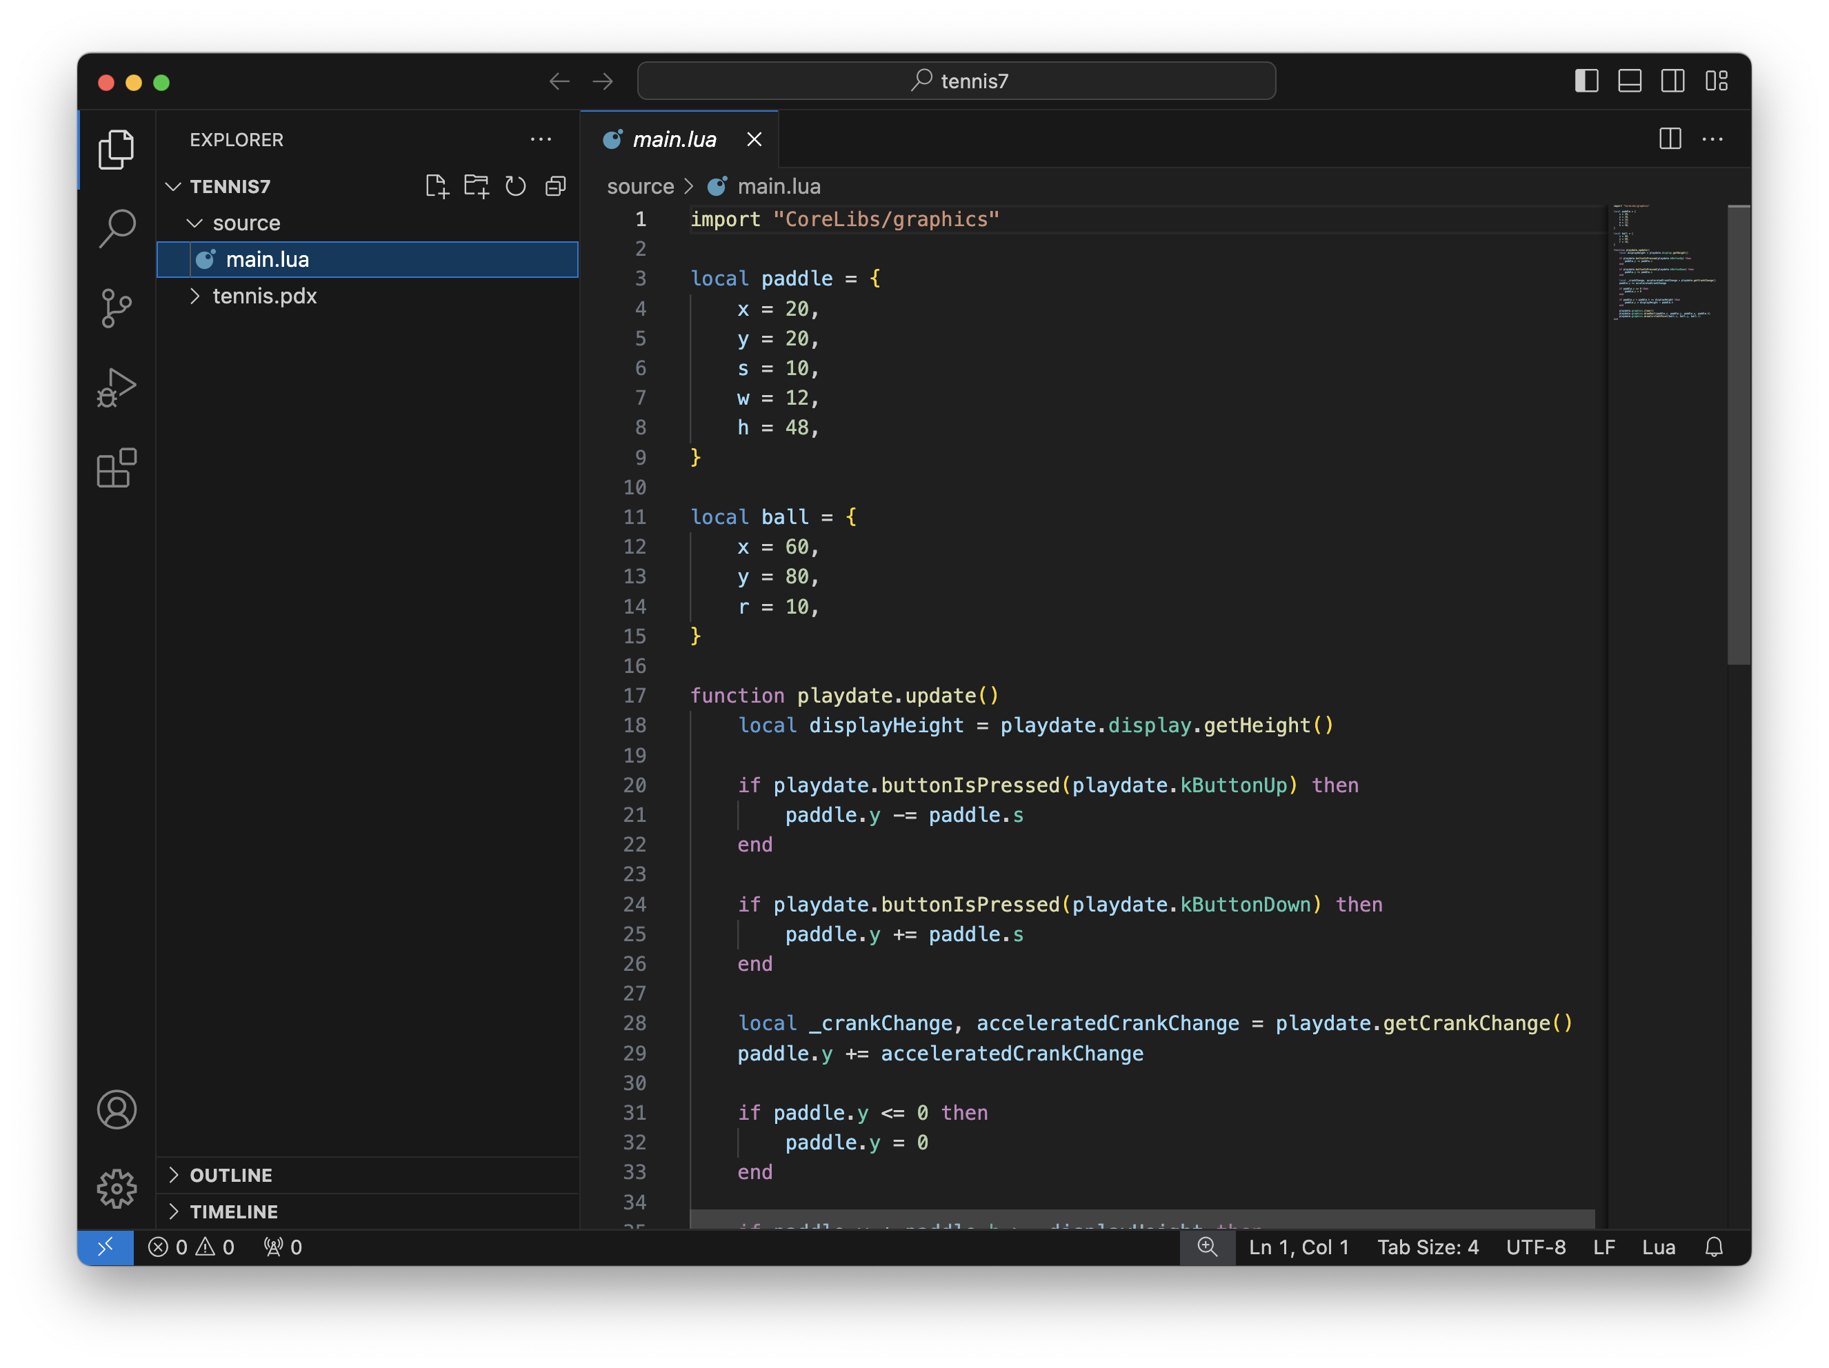1829x1368 pixels.
Task: Create a new folder in TENNIS7
Action: [477, 186]
